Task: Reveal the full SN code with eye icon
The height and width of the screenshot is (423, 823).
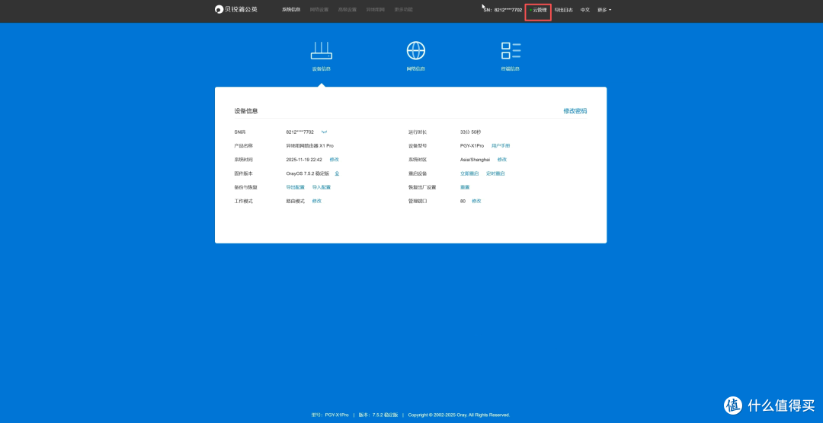Action: point(325,132)
